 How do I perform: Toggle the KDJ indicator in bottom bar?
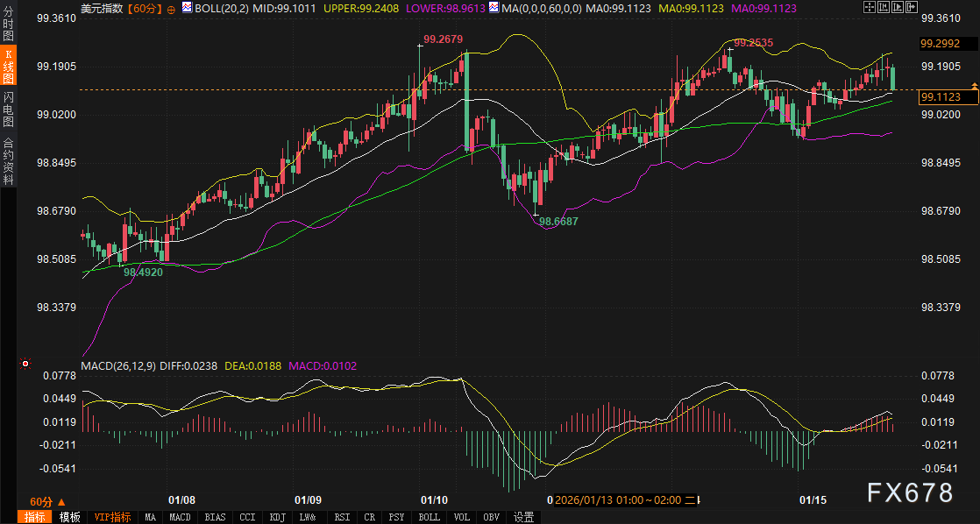click(278, 517)
